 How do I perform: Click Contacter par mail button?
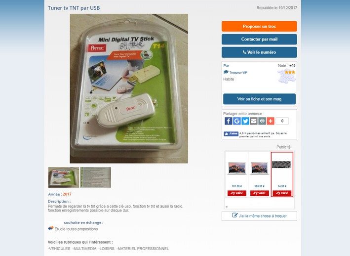tap(259, 40)
